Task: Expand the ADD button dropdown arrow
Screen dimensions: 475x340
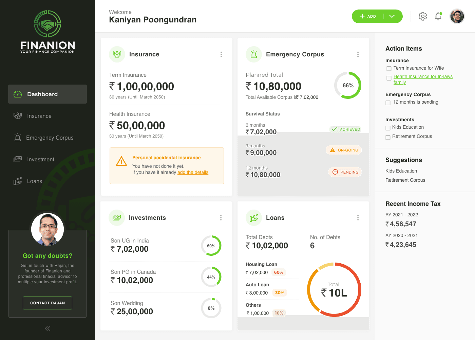Action: pos(392,16)
